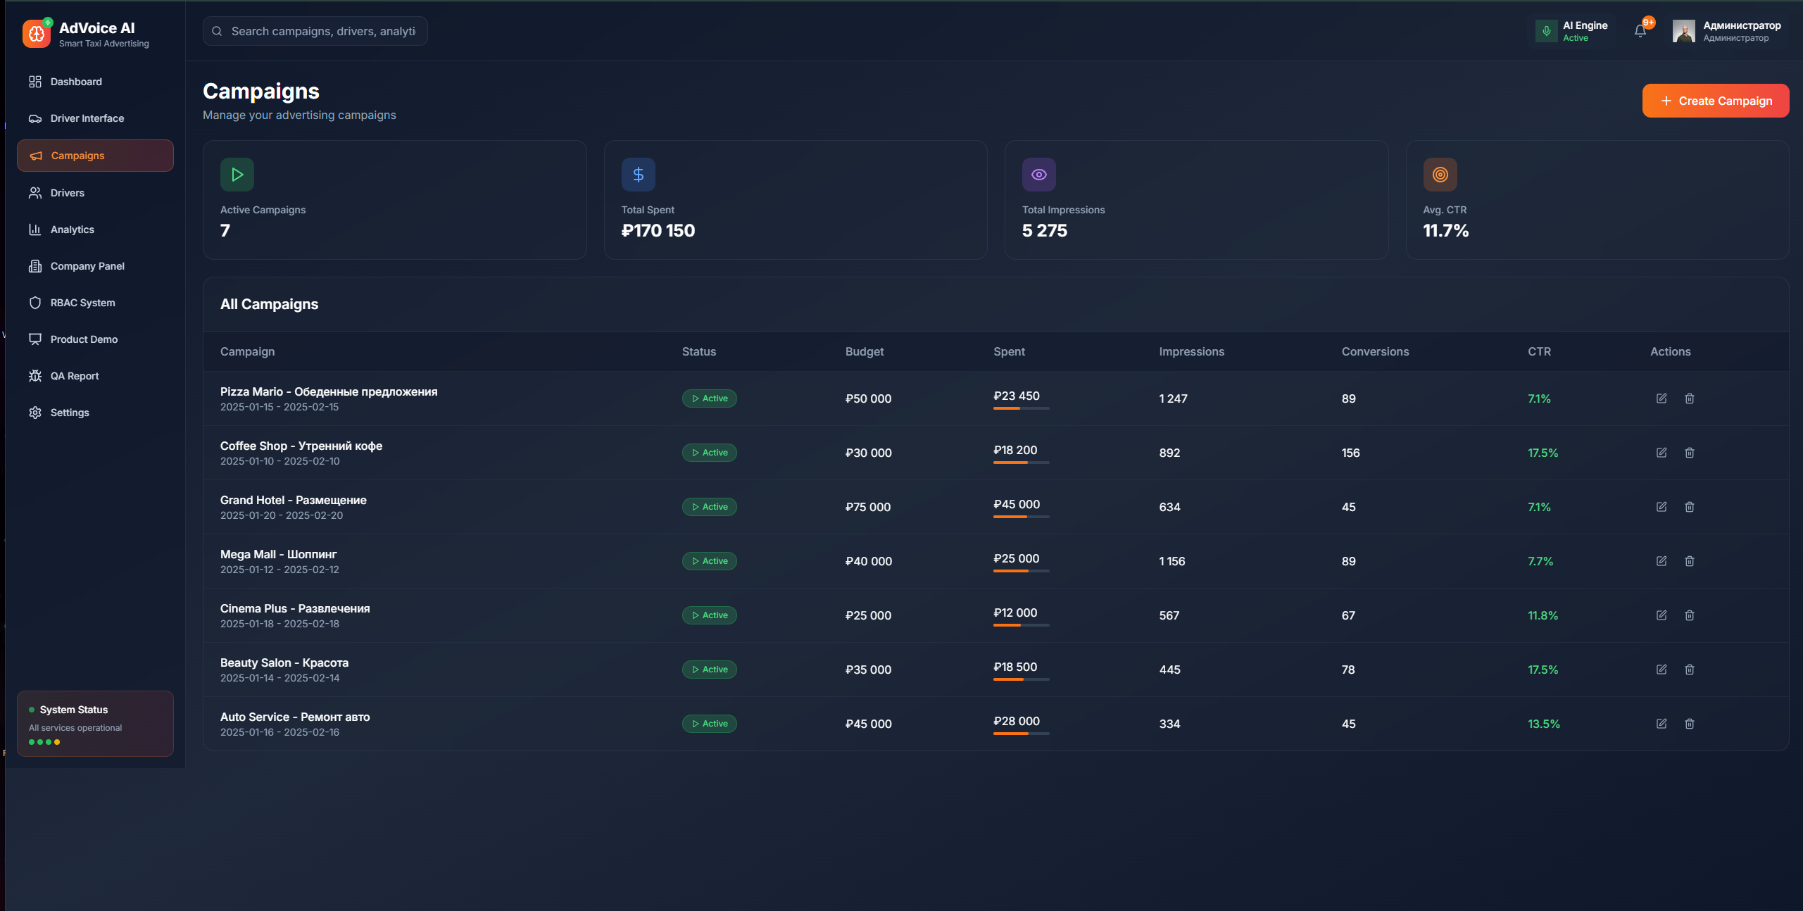Click the edit icon for Pizza Mario campaign
This screenshot has width=1803, height=911.
point(1661,398)
